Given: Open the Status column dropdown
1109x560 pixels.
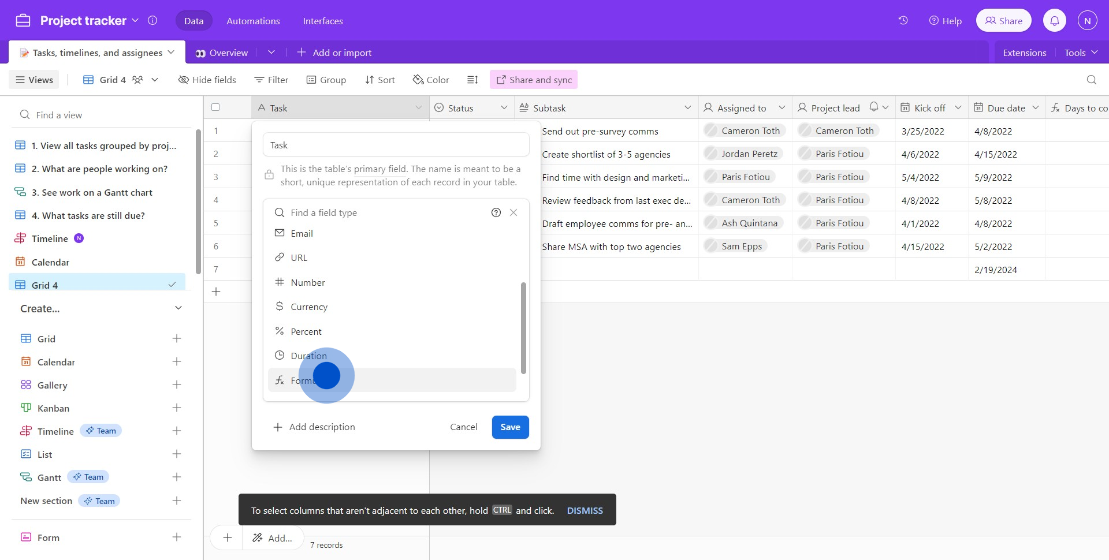Looking at the screenshot, I should pos(504,108).
